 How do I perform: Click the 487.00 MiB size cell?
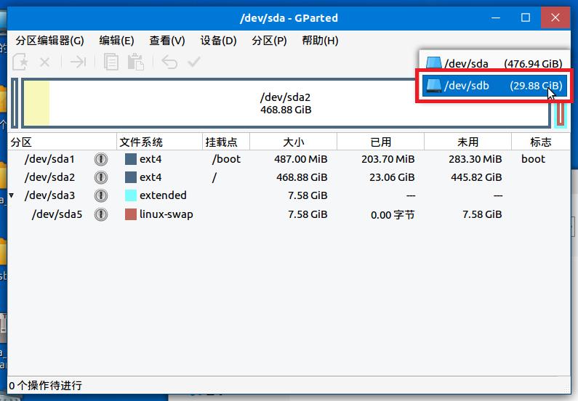coord(300,159)
